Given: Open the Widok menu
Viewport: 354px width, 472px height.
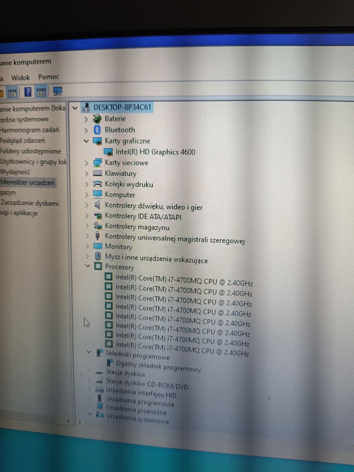Looking at the screenshot, I should (20, 77).
